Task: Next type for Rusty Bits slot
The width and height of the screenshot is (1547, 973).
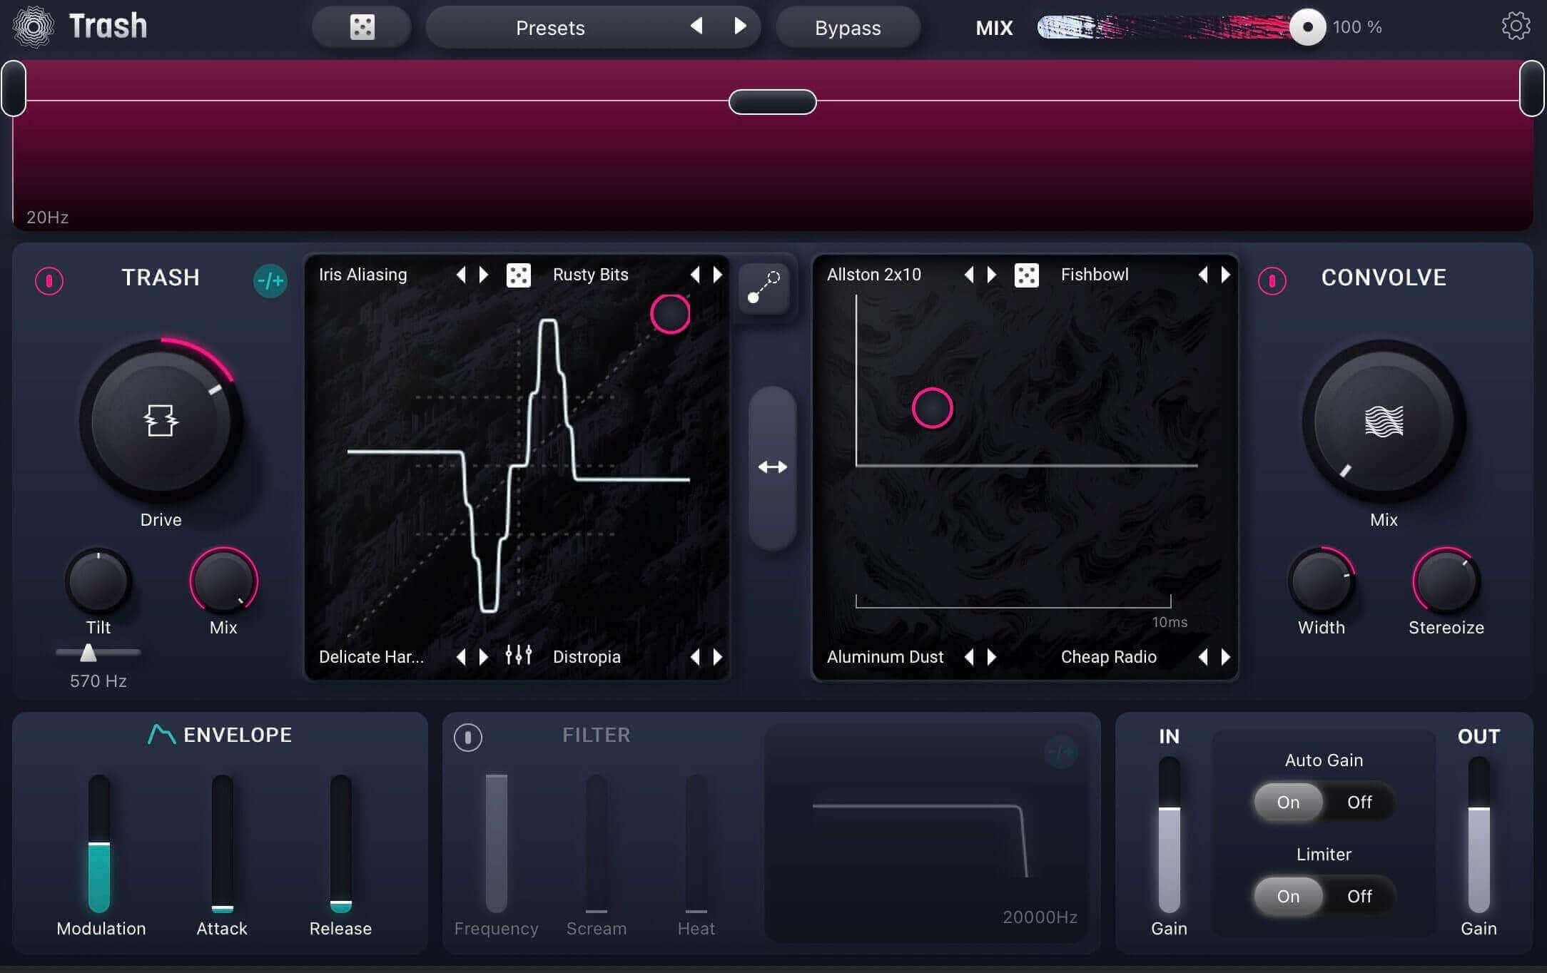Action: pyautogui.click(x=718, y=275)
